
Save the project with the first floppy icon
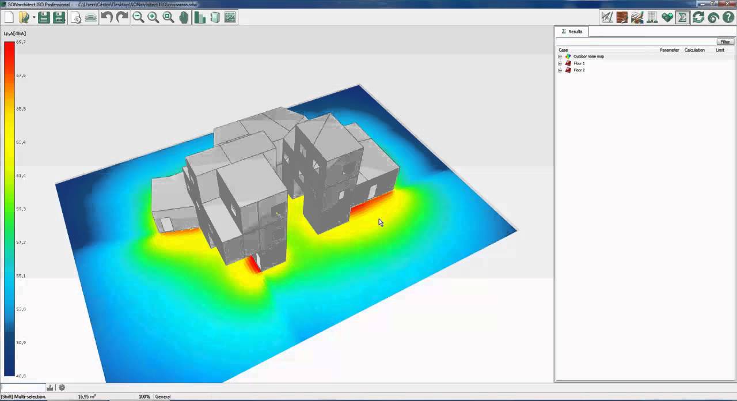44,17
